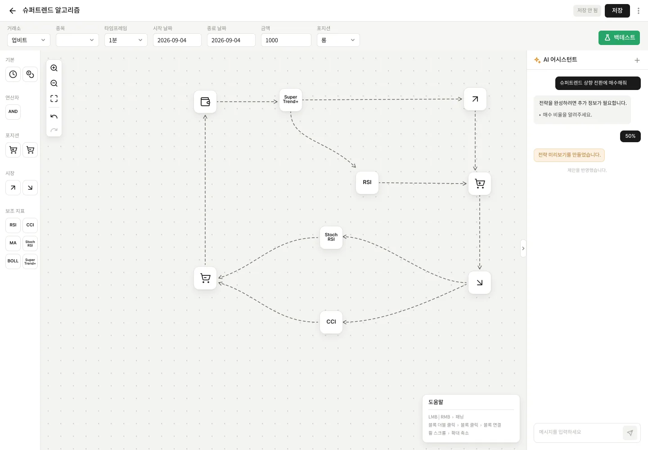Zoom in on the canvas
Screen dimensions: 648x450
pyautogui.click(x=54, y=68)
